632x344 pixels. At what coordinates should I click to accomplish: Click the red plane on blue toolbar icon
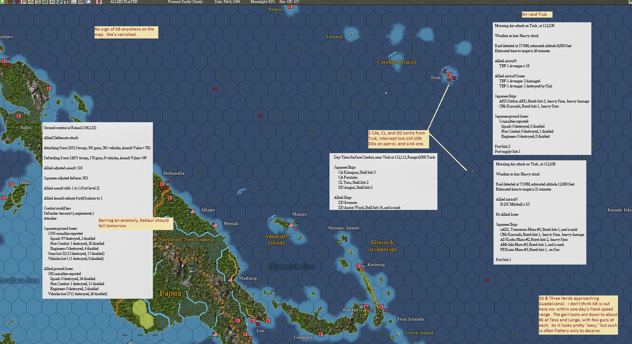pos(17,2)
